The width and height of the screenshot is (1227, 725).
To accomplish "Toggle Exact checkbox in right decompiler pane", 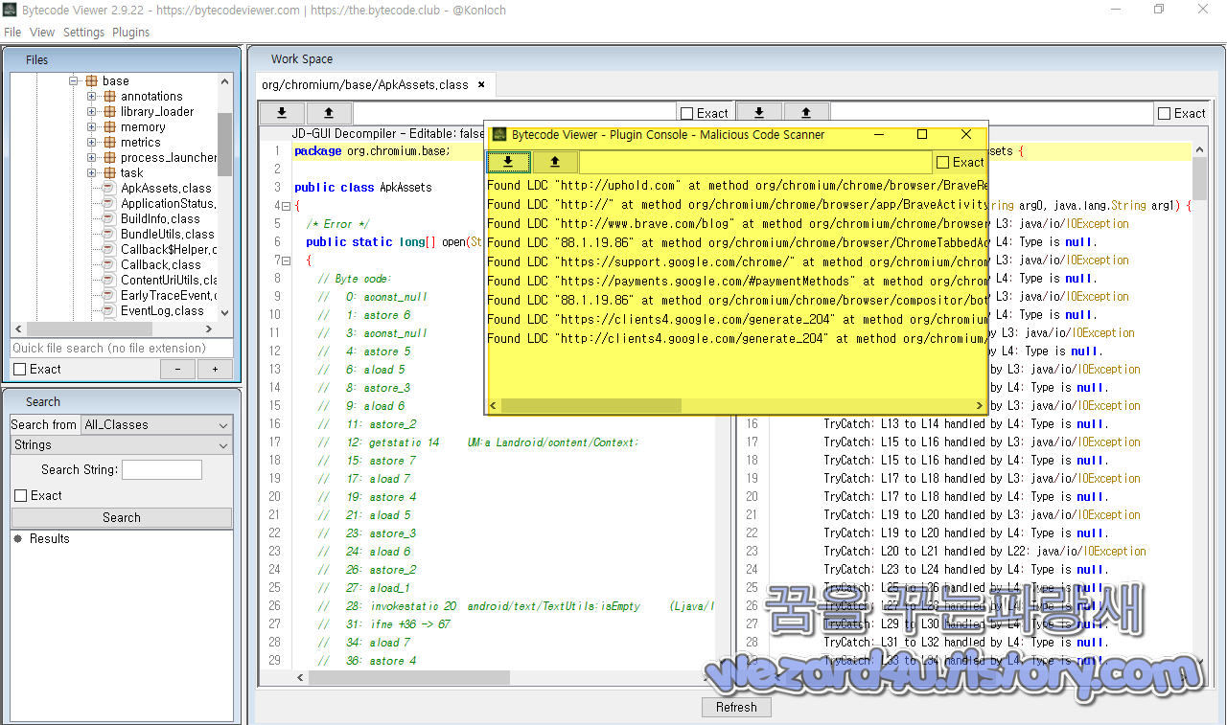I will coord(1164,113).
